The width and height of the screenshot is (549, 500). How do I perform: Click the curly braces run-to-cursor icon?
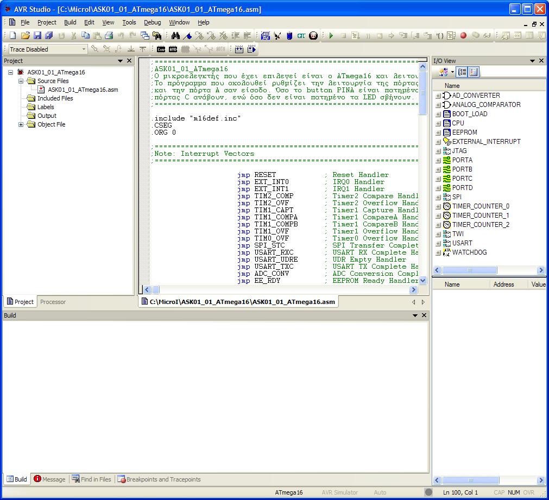pos(440,36)
